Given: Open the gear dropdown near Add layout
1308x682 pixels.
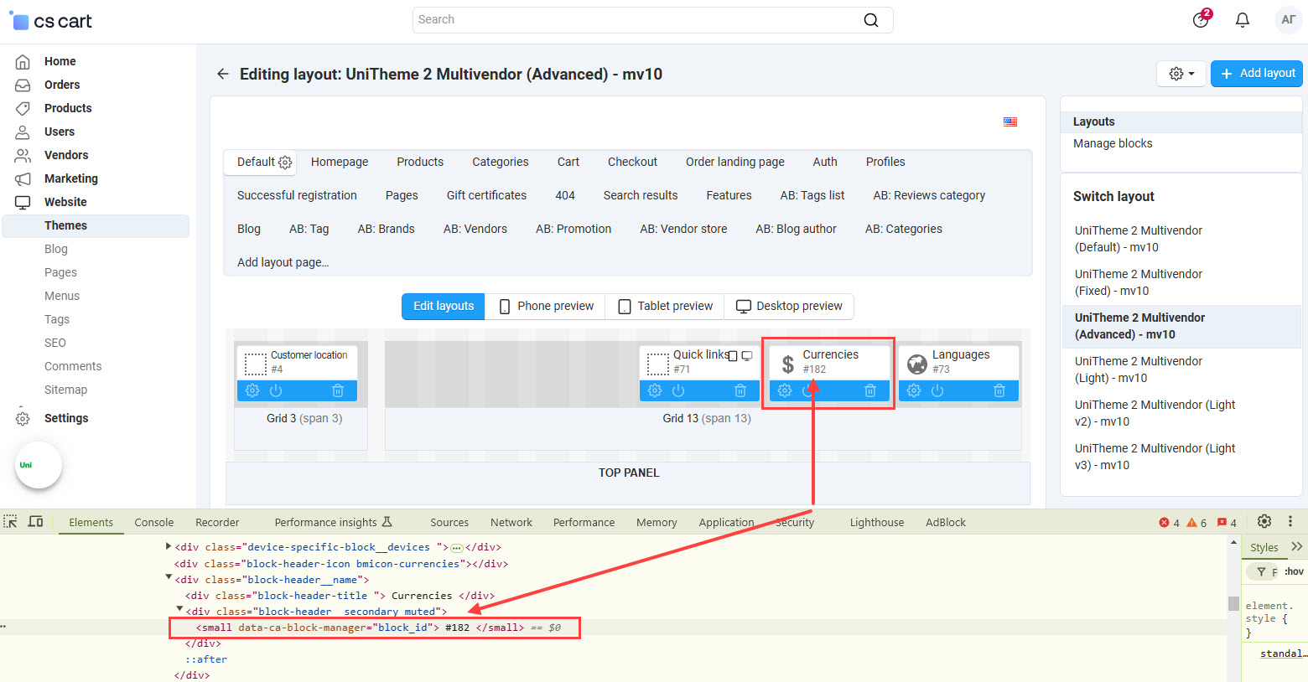Looking at the screenshot, I should click(1181, 74).
